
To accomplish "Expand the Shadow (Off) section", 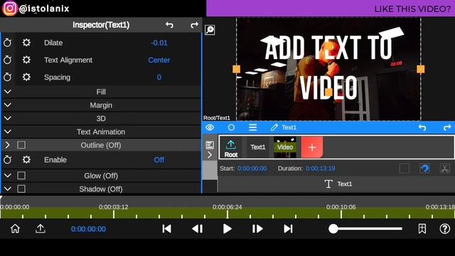I will 8,189.
